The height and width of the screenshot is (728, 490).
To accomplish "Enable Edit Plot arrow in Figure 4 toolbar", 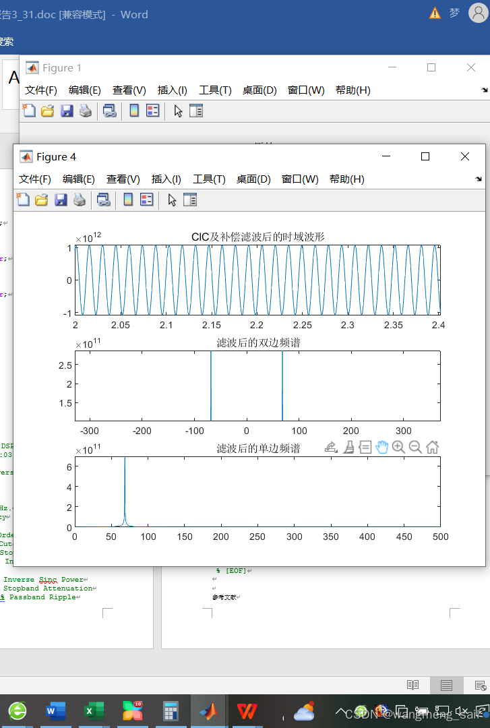I will pos(172,200).
